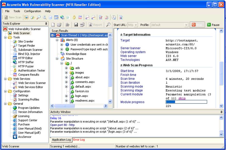This screenshot has height=150, width=226.
Task: Collapse the Target Information section
Action: tap(121, 35)
